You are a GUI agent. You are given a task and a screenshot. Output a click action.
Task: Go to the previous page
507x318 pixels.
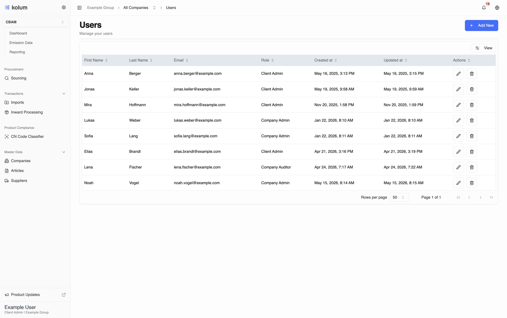point(469,197)
